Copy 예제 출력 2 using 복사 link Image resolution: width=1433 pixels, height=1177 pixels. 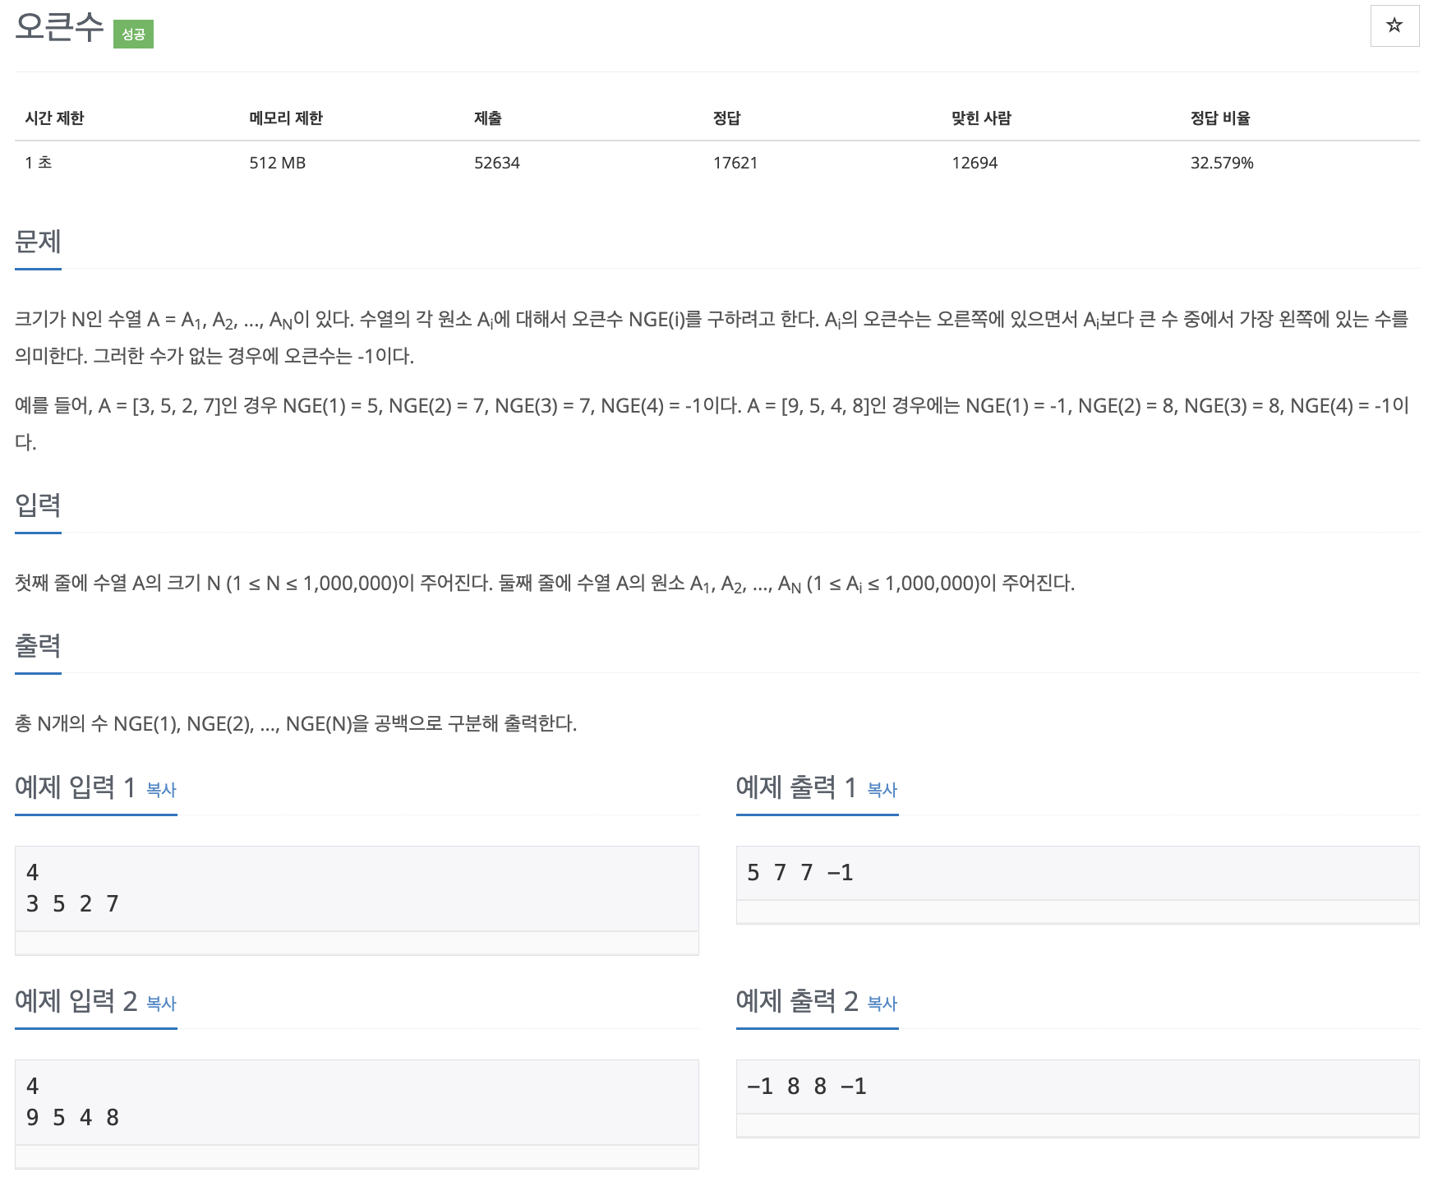click(x=882, y=1004)
